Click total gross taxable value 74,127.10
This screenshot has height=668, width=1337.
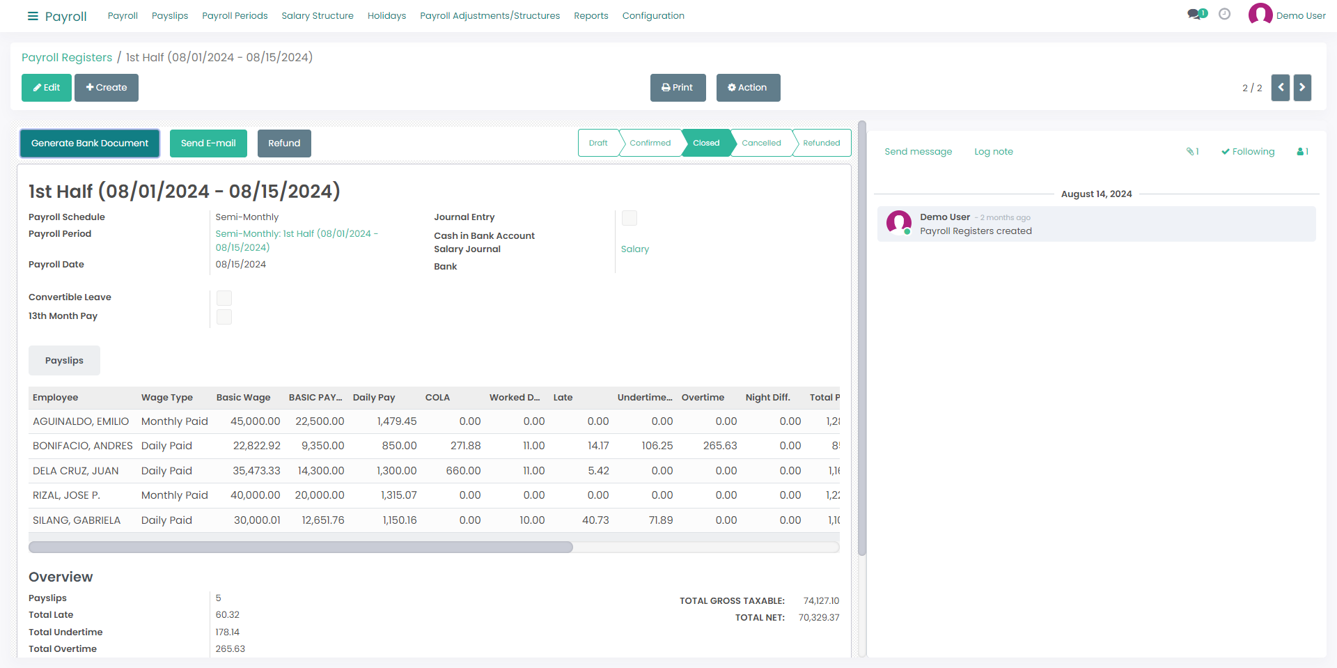821,601
